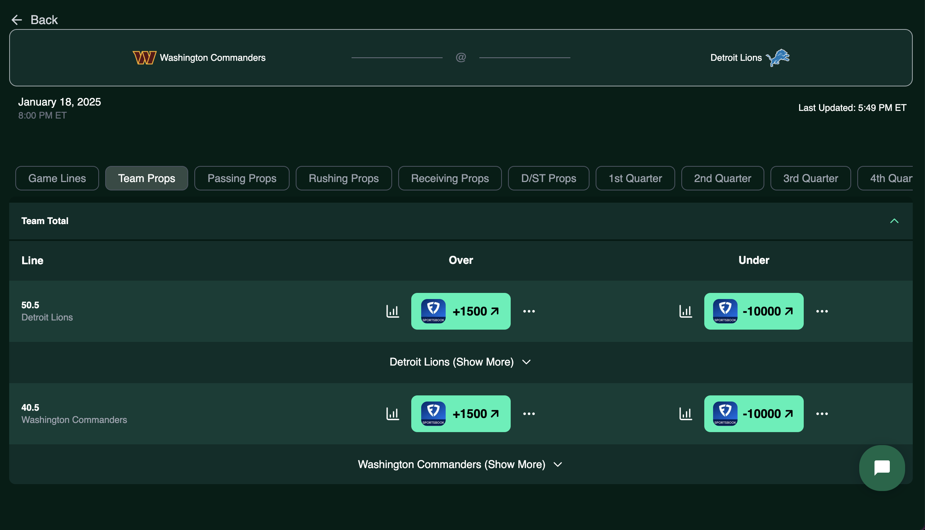
Task: Switch to the Game Lines tab
Action: (x=57, y=178)
